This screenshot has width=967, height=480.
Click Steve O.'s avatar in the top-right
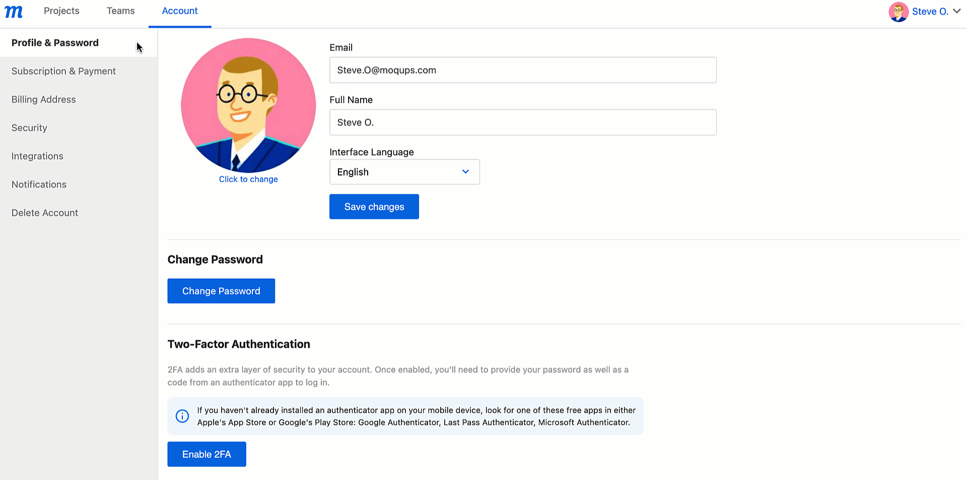pos(900,11)
